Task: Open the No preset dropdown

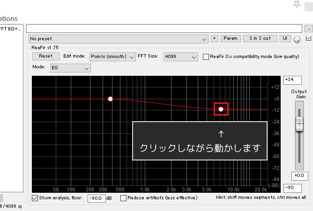Action: 118,38
